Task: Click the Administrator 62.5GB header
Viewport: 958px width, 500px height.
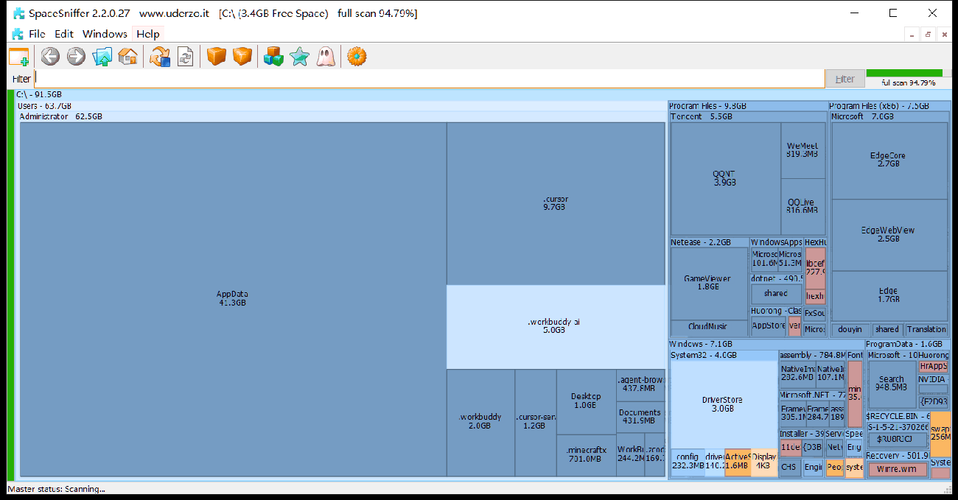Action: pyautogui.click(x=342, y=116)
